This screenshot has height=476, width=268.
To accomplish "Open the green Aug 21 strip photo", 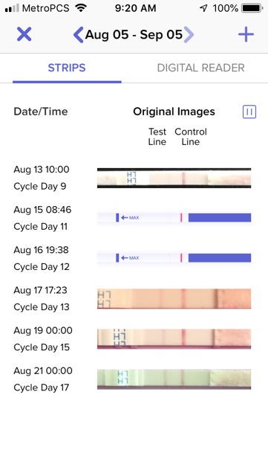I will coord(174,379).
